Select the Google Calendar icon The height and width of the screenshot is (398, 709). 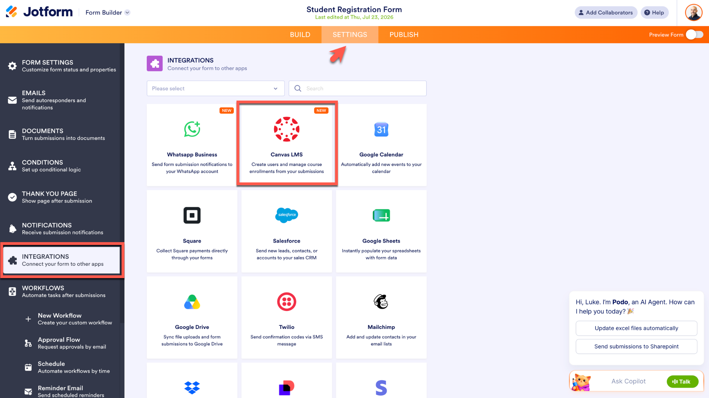click(x=381, y=130)
